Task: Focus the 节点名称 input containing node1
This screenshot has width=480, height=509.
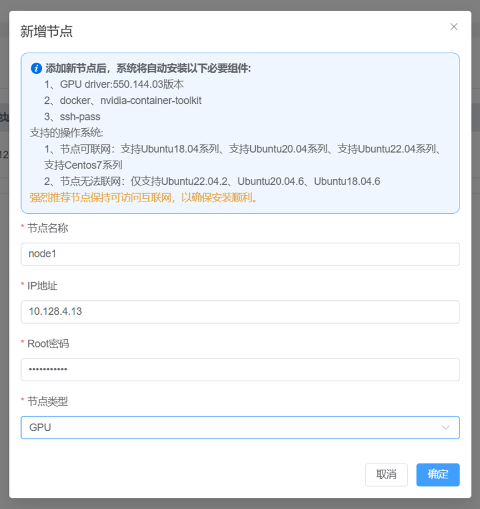Action: [240, 254]
